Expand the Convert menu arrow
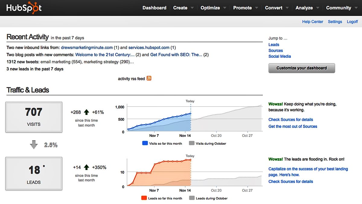362x204 pixels. (x=287, y=8)
